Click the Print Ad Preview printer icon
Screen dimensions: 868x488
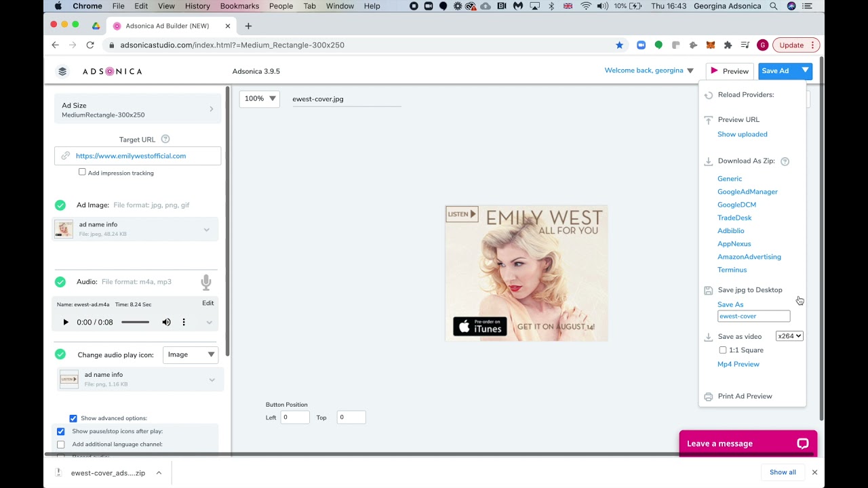click(x=709, y=396)
